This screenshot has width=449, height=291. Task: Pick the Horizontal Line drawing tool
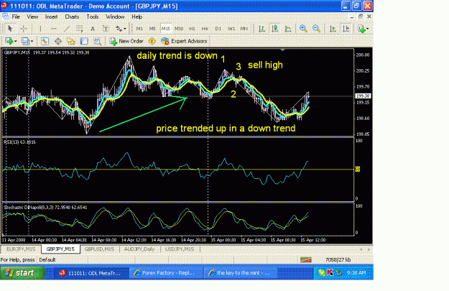[x=53, y=29]
